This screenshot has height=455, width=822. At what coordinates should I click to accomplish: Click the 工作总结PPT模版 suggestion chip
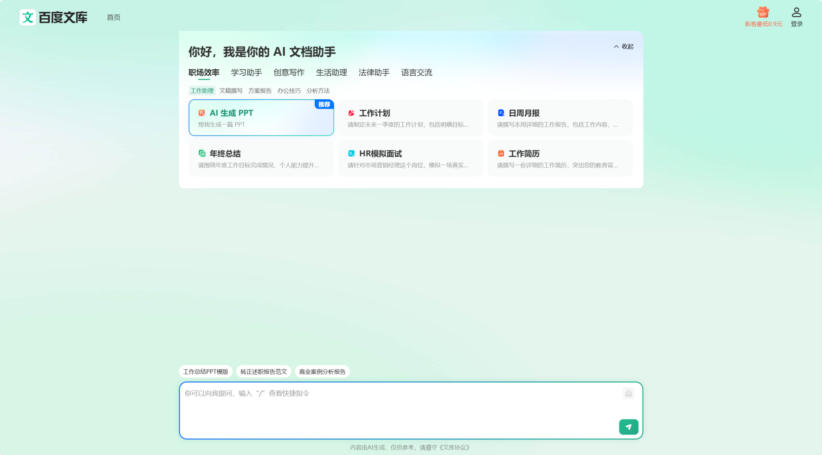[x=205, y=371]
